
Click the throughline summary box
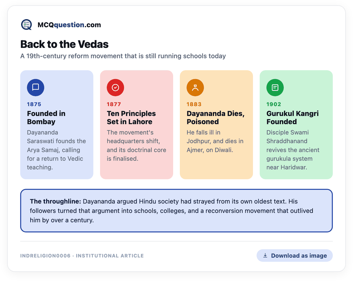pos(176,211)
